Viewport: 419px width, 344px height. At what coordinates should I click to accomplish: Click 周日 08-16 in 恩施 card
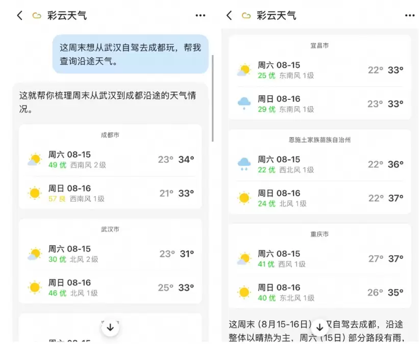(279, 193)
